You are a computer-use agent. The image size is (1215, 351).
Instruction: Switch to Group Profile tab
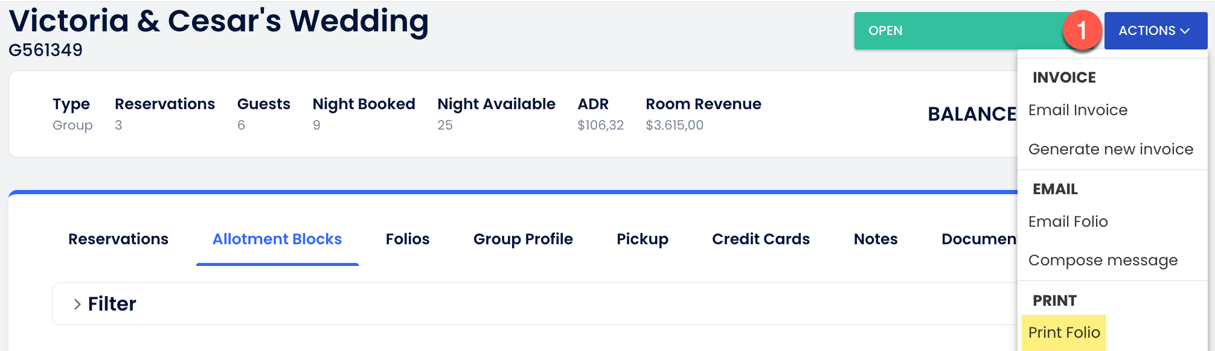(x=523, y=239)
